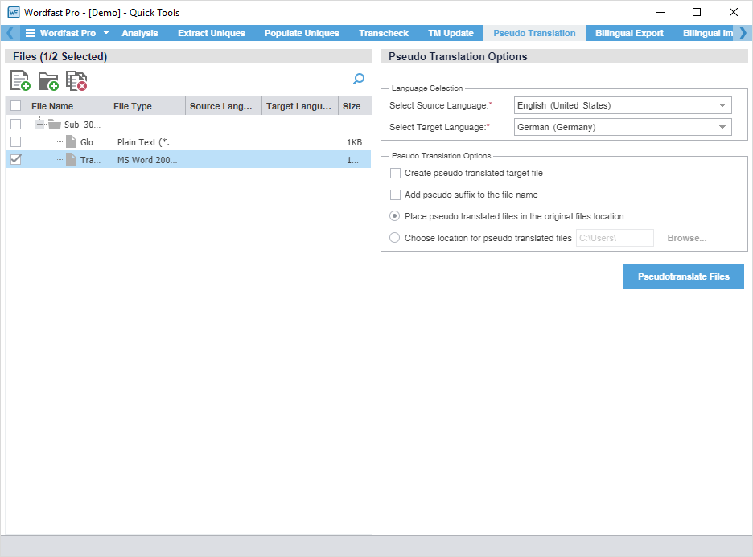Click the pseudo files location path field
753x557 pixels.
click(x=615, y=238)
